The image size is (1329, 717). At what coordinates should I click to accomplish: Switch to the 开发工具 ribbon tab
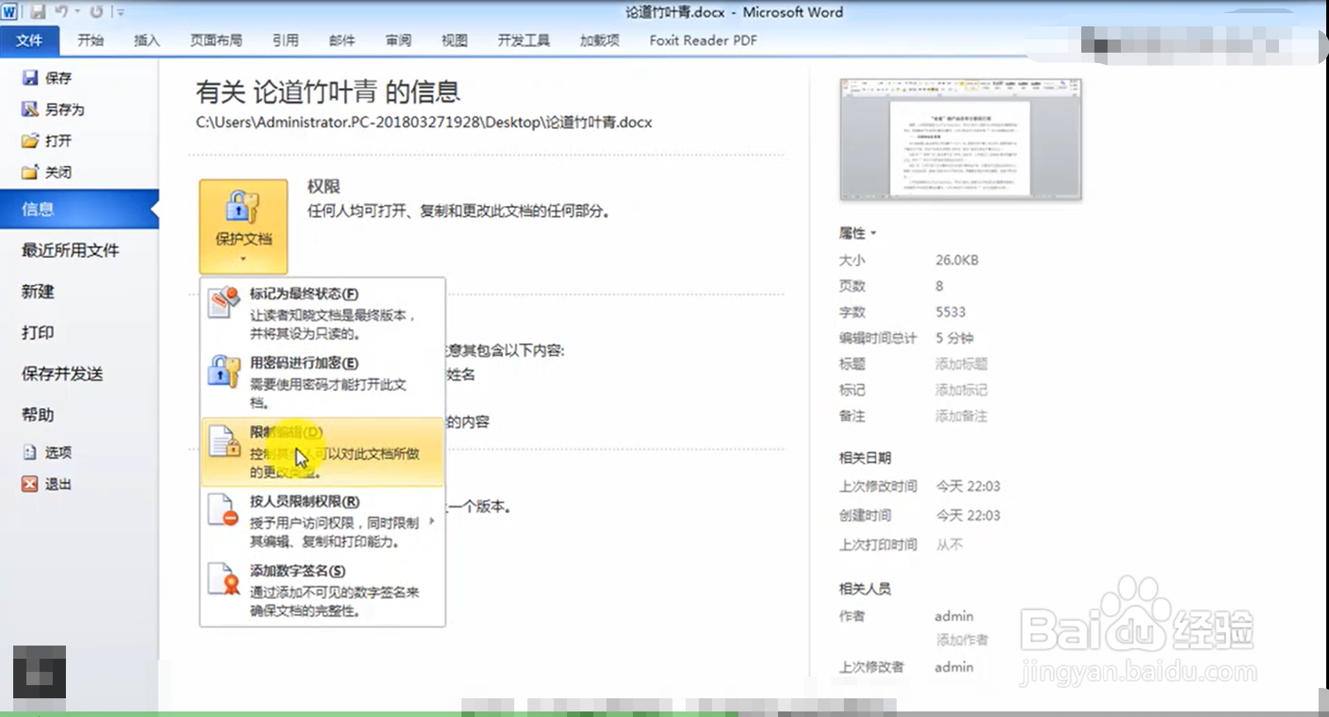(523, 40)
